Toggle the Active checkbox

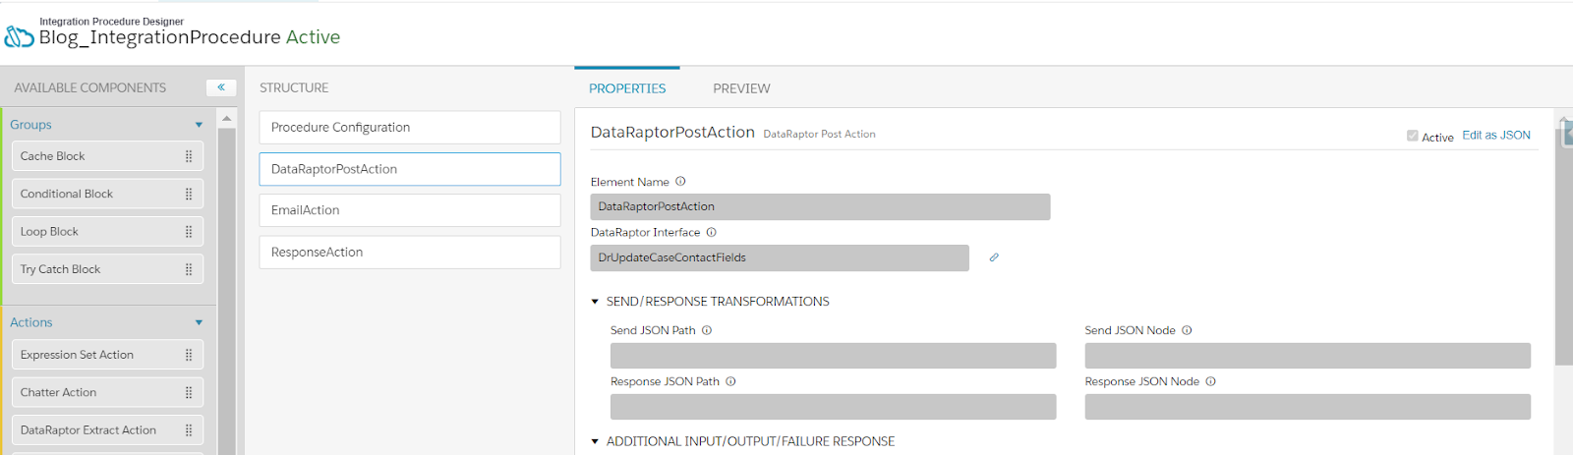(x=1413, y=137)
